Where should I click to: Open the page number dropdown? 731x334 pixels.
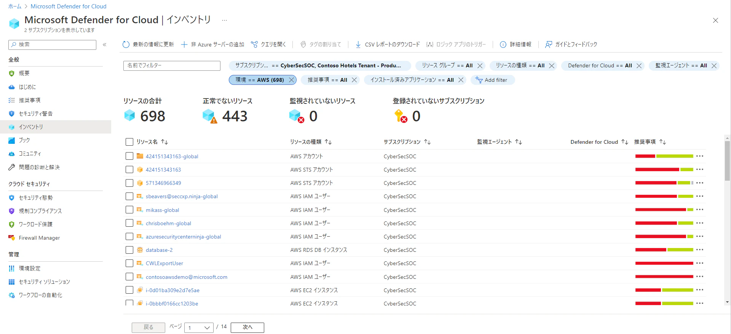[x=199, y=328]
